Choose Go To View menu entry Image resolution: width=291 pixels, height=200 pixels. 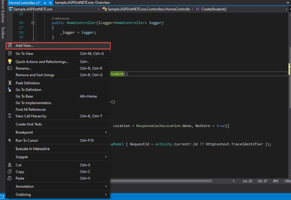(58, 54)
